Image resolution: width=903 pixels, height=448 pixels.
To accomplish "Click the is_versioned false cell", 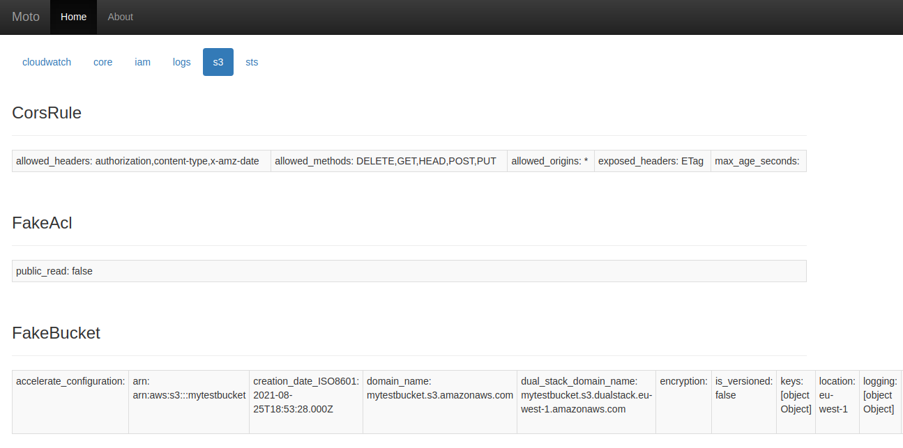I will click(743, 388).
